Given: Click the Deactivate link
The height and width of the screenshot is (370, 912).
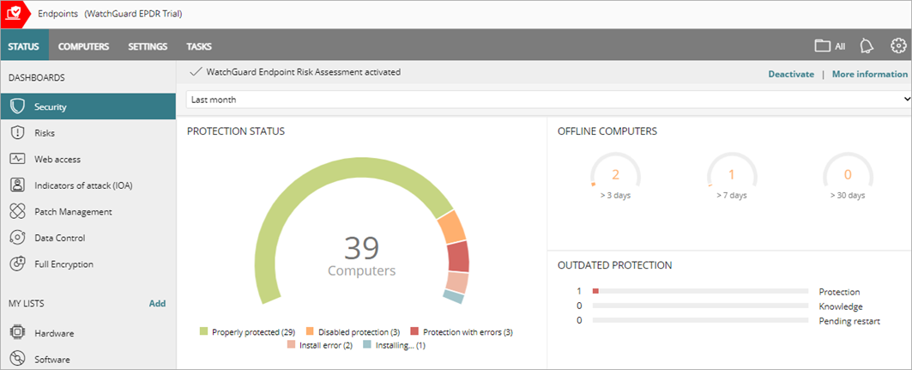Looking at the screenshot, I should click(x=790, y=74).
